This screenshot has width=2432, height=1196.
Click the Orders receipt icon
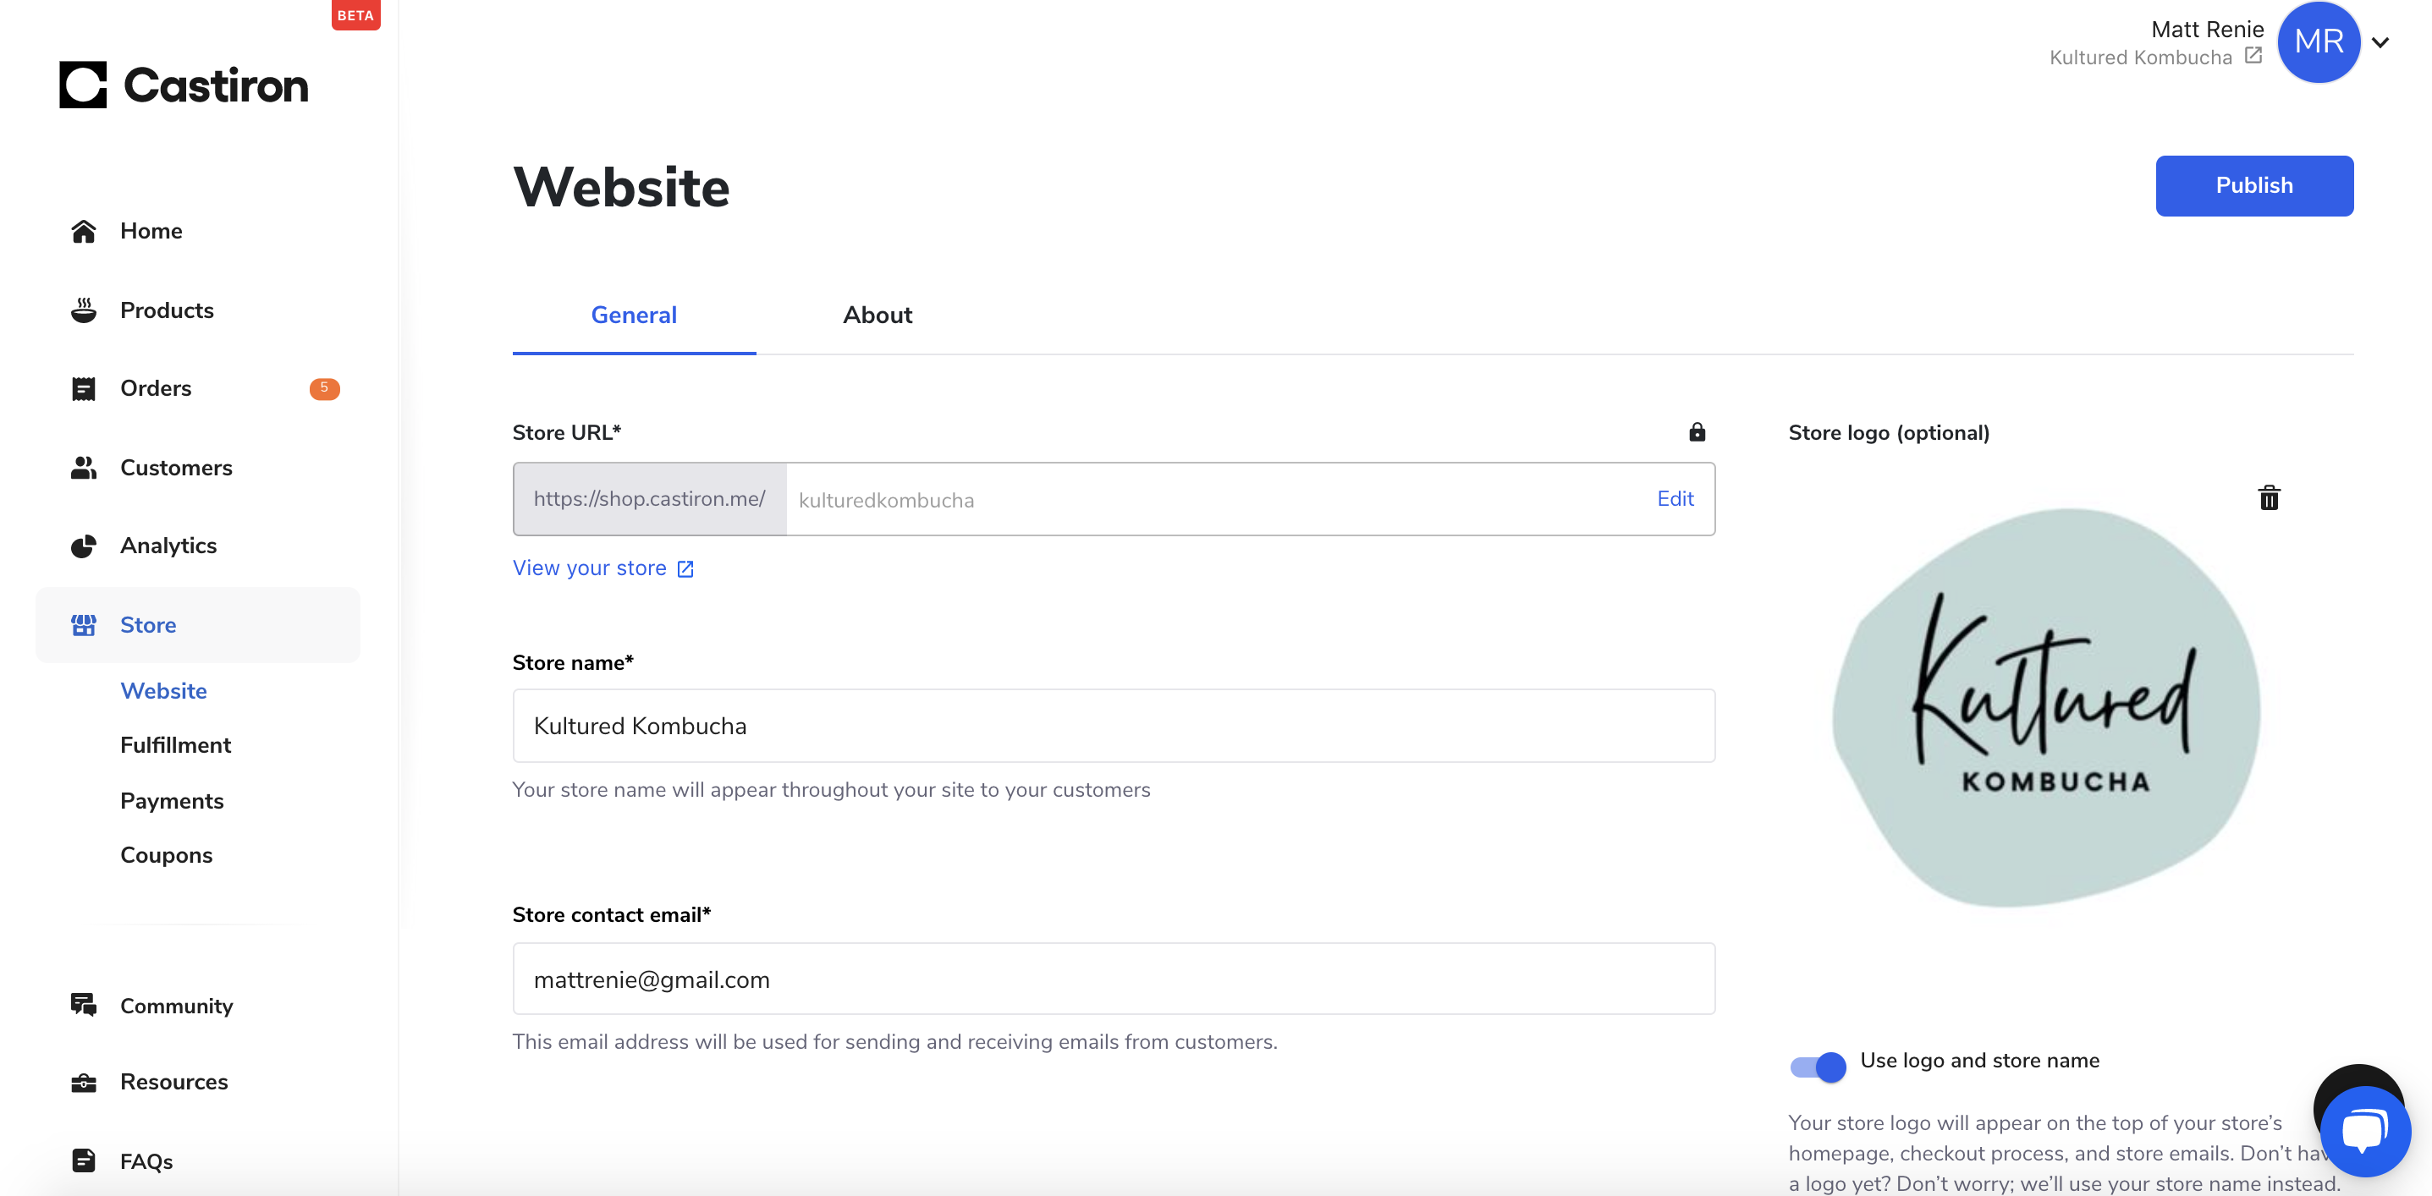pos(83,388)
